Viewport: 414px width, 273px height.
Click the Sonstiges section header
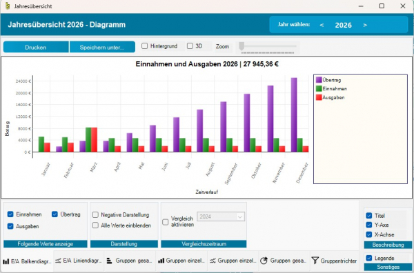tap(388, 267)
